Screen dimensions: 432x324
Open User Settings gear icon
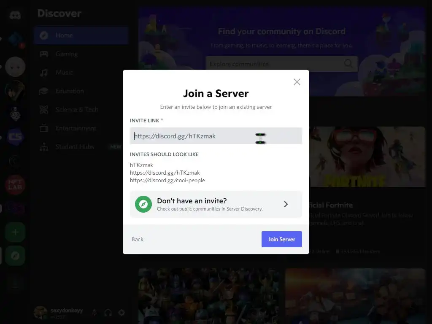coord(121,313)
